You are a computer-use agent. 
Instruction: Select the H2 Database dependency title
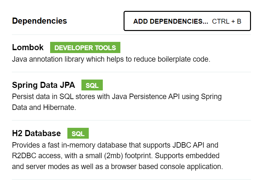click(x=36, y=133)
